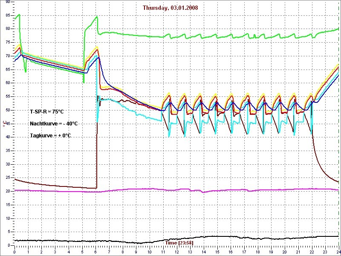
Task: Click the hour "14" label on the time axis
Action: click(204, 252)
